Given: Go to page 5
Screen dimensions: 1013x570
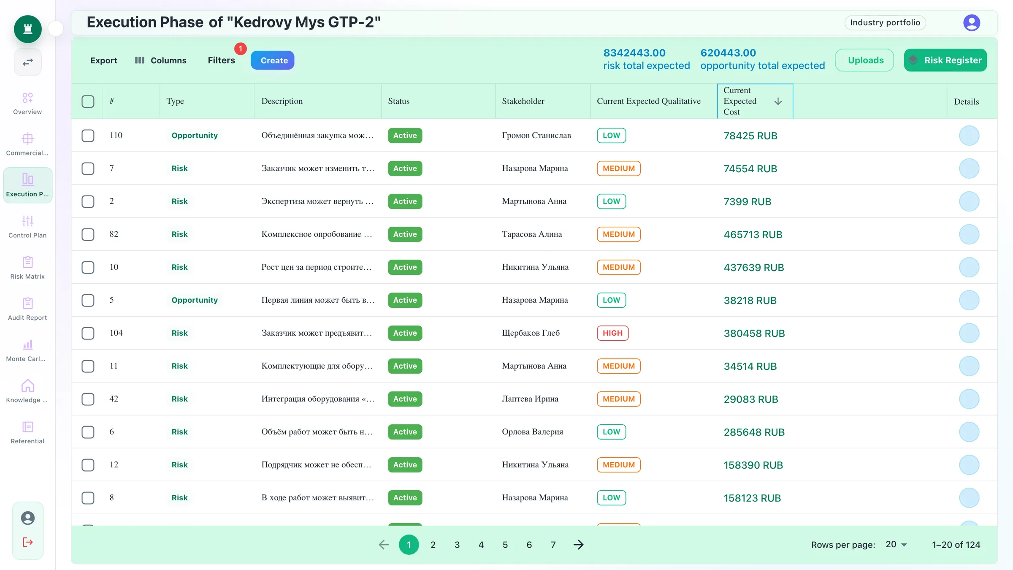Looking at the screenshot, I should click(x=505, y=545).
